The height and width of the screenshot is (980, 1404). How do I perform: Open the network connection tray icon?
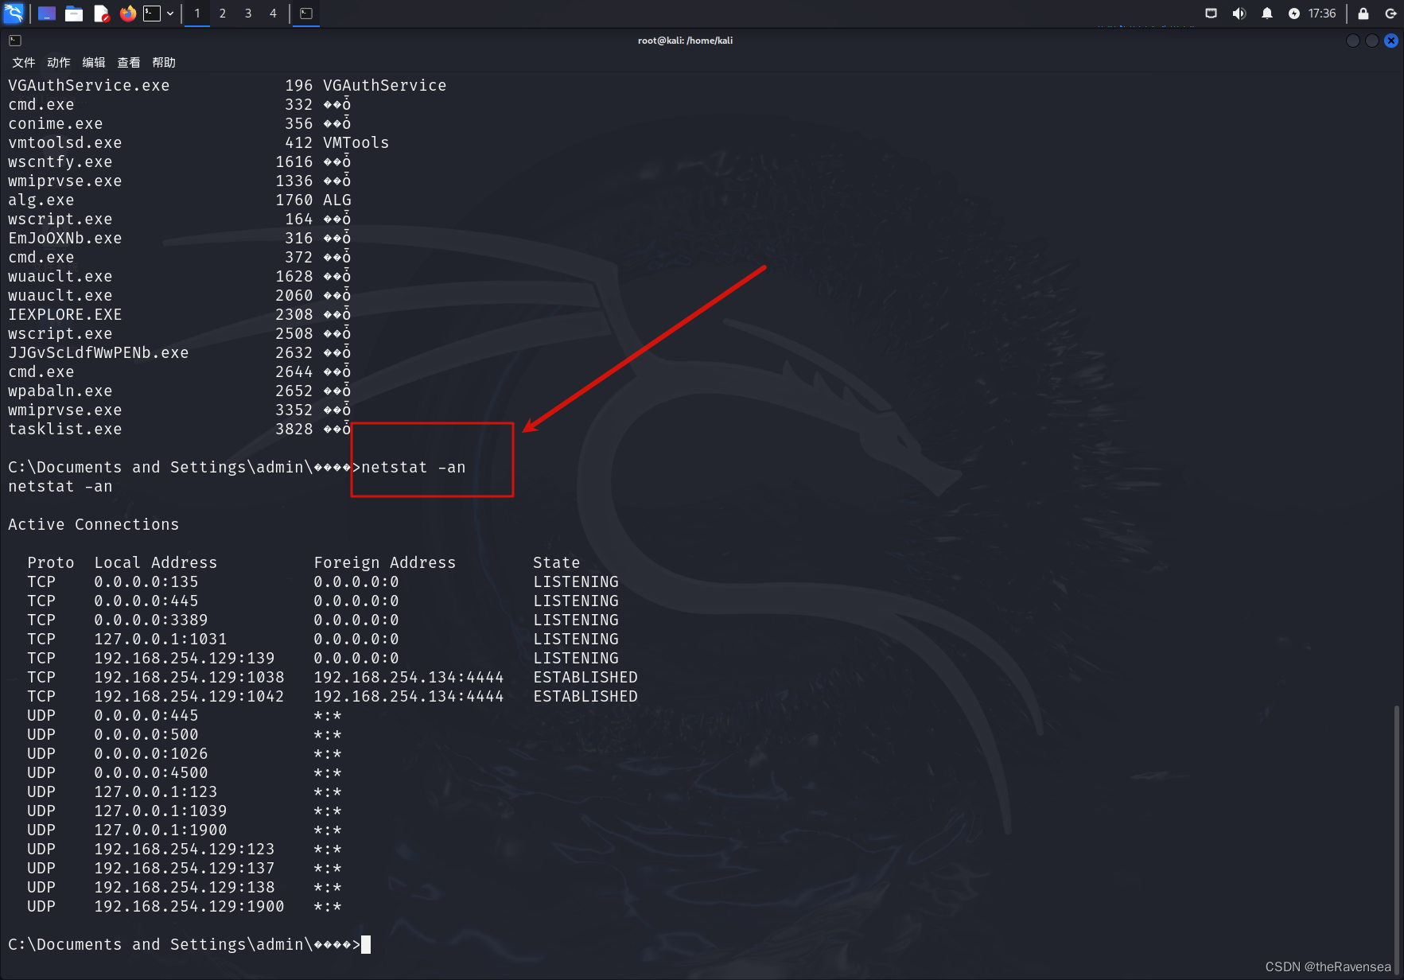point(1211,14)
